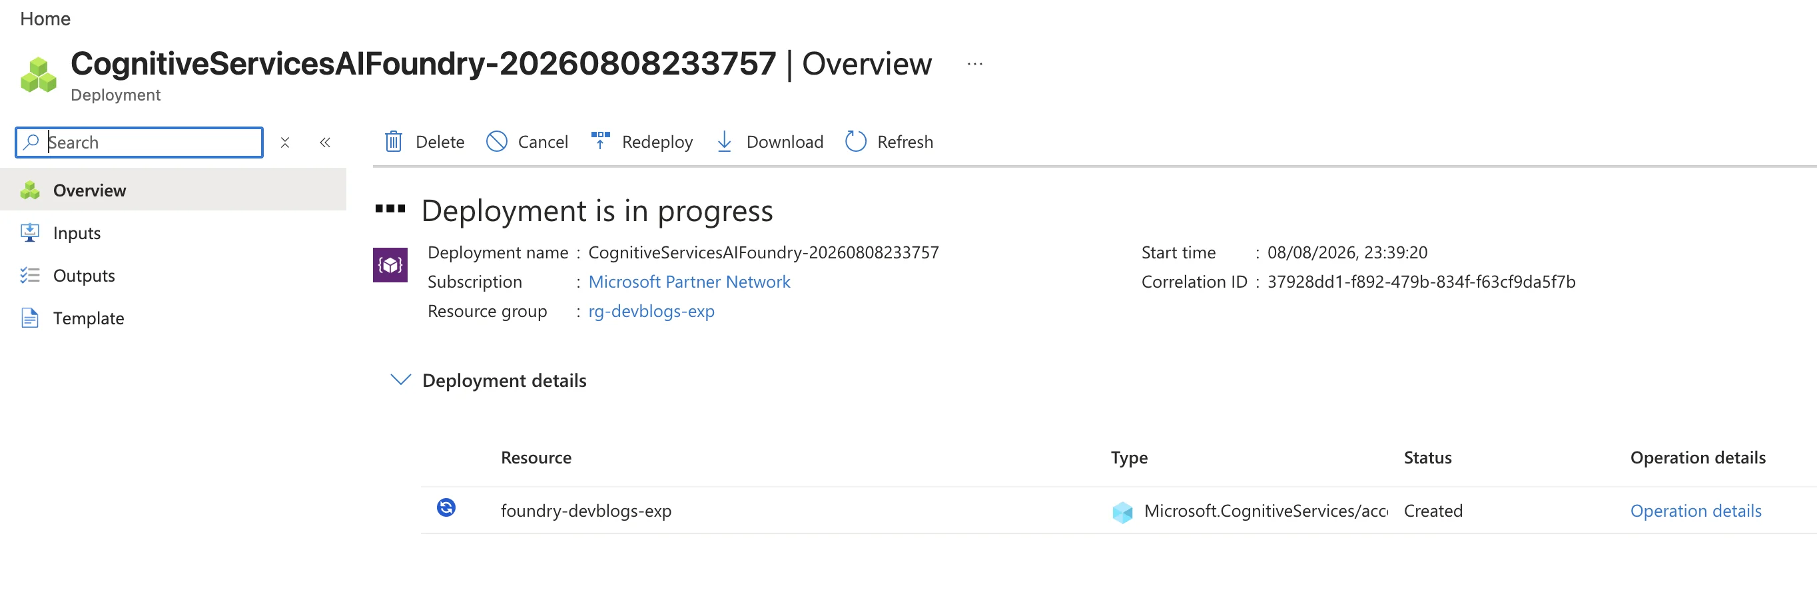Go to Home breadcrumb
This screenshot has height=602, width=1817.
[x=45, y=19]
